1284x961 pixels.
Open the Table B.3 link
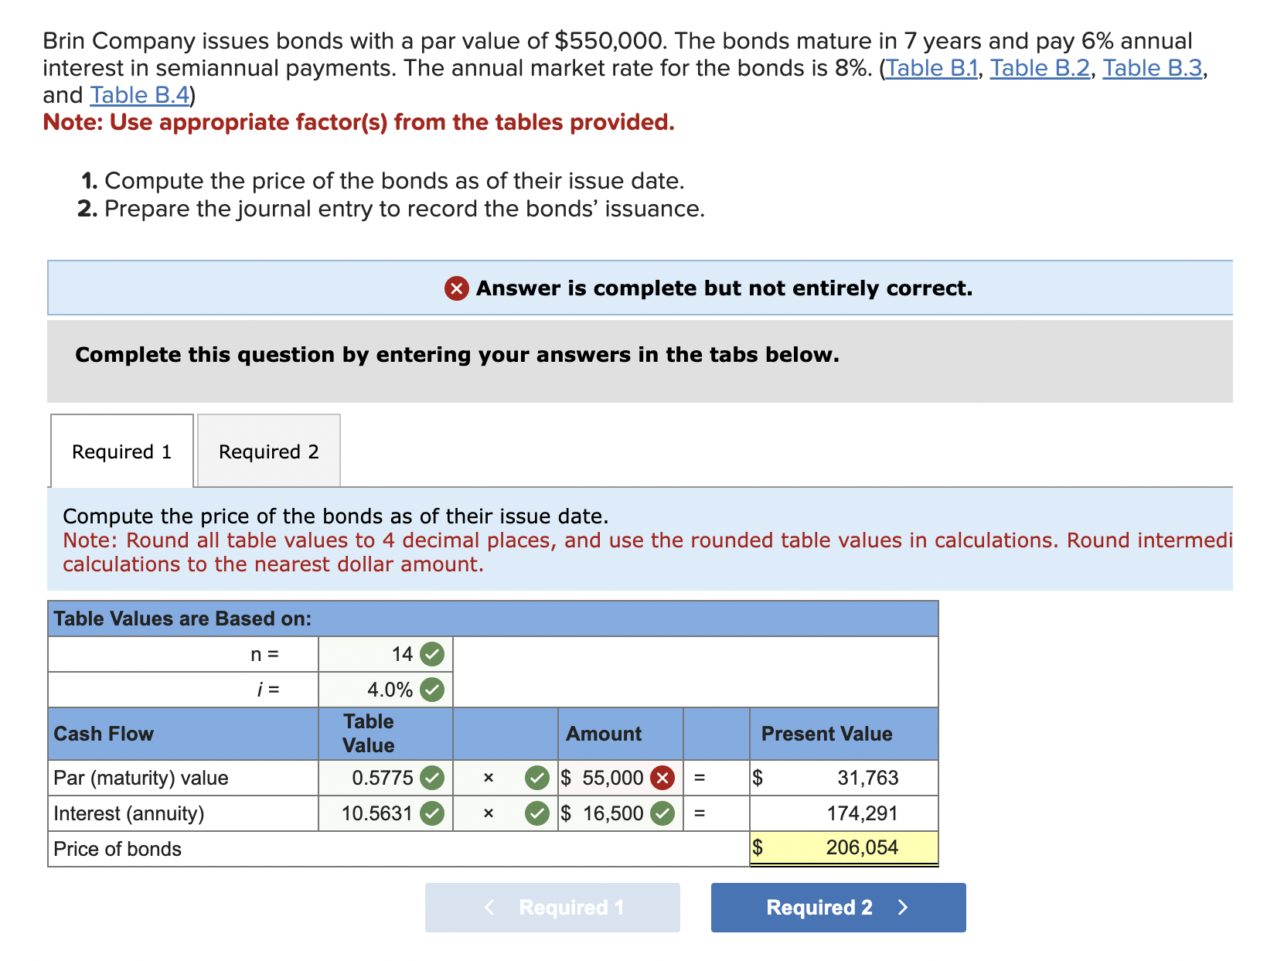1153,68
